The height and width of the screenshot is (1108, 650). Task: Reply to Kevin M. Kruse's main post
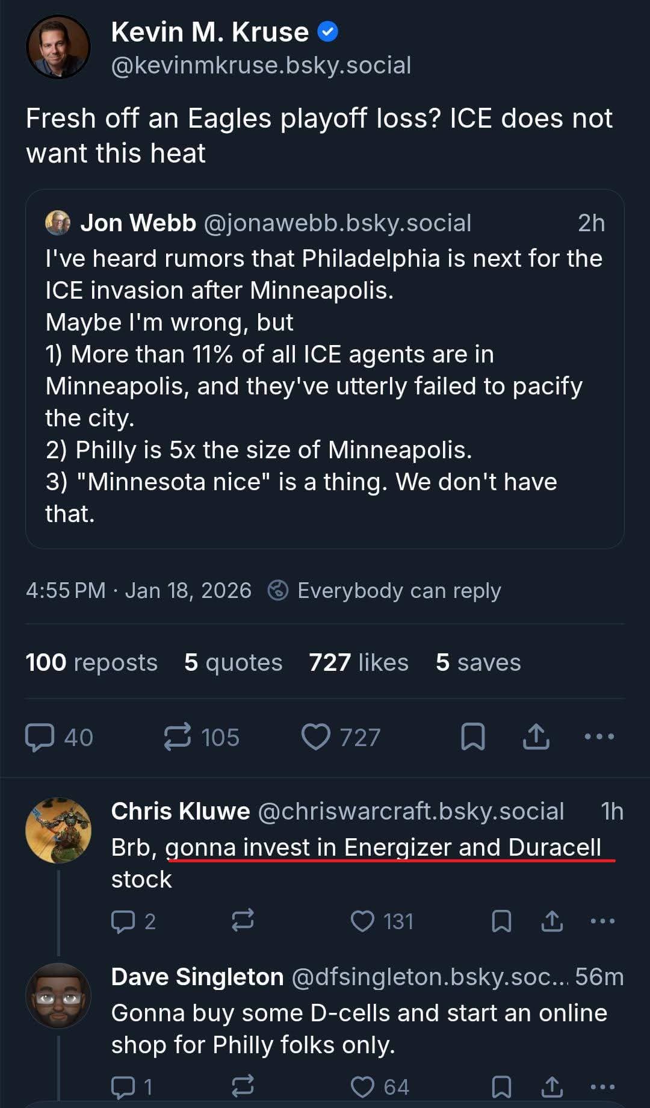[x=40, y=737]
